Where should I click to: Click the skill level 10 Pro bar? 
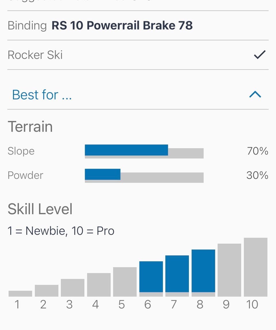point(256,267)
